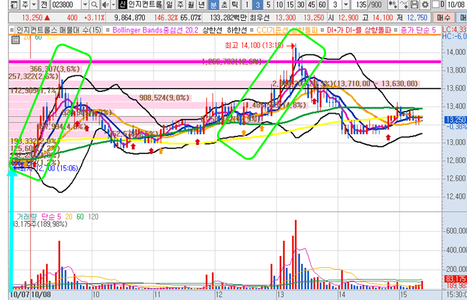Image resolution: width=467 pixels, height=300 pixels.
Task: Click the custom interval value 3 field
Action: 335,4
